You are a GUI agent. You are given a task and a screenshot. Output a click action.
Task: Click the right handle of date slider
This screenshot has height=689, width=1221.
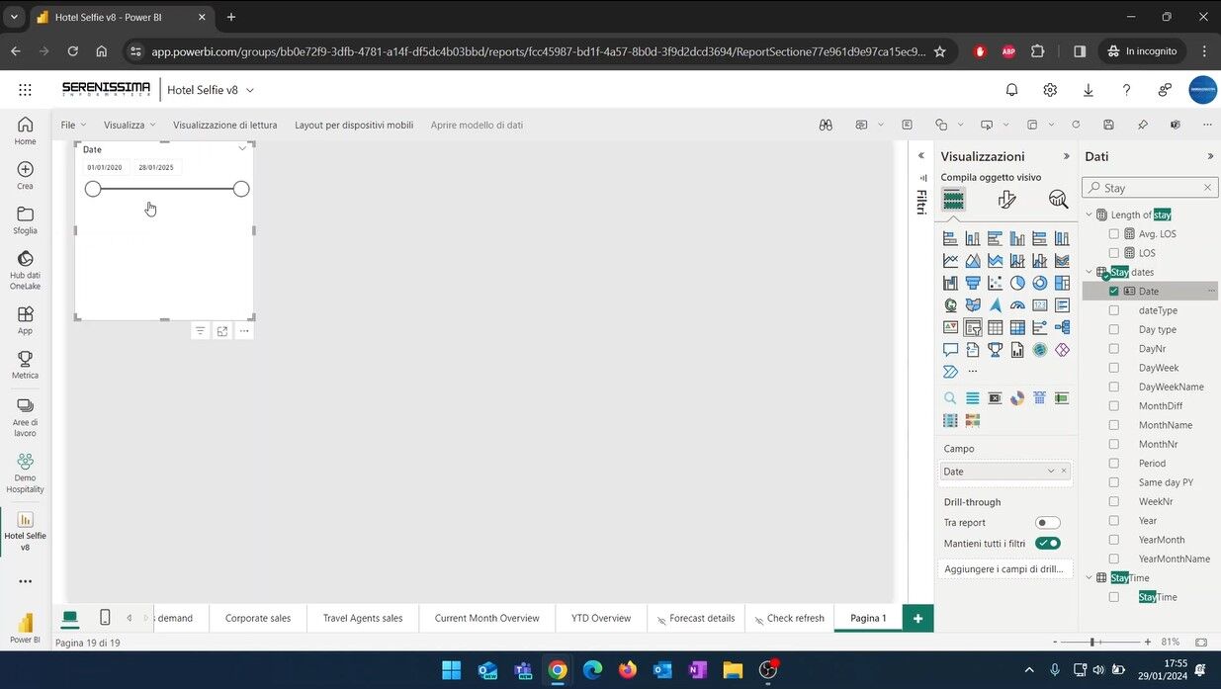click(x=241, y=189)
